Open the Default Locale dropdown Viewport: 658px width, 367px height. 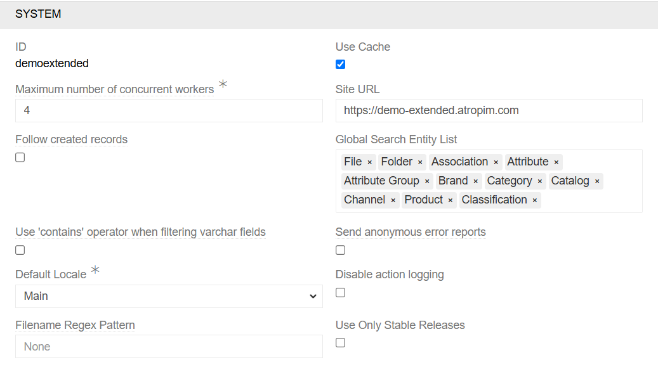pos(169,296)
